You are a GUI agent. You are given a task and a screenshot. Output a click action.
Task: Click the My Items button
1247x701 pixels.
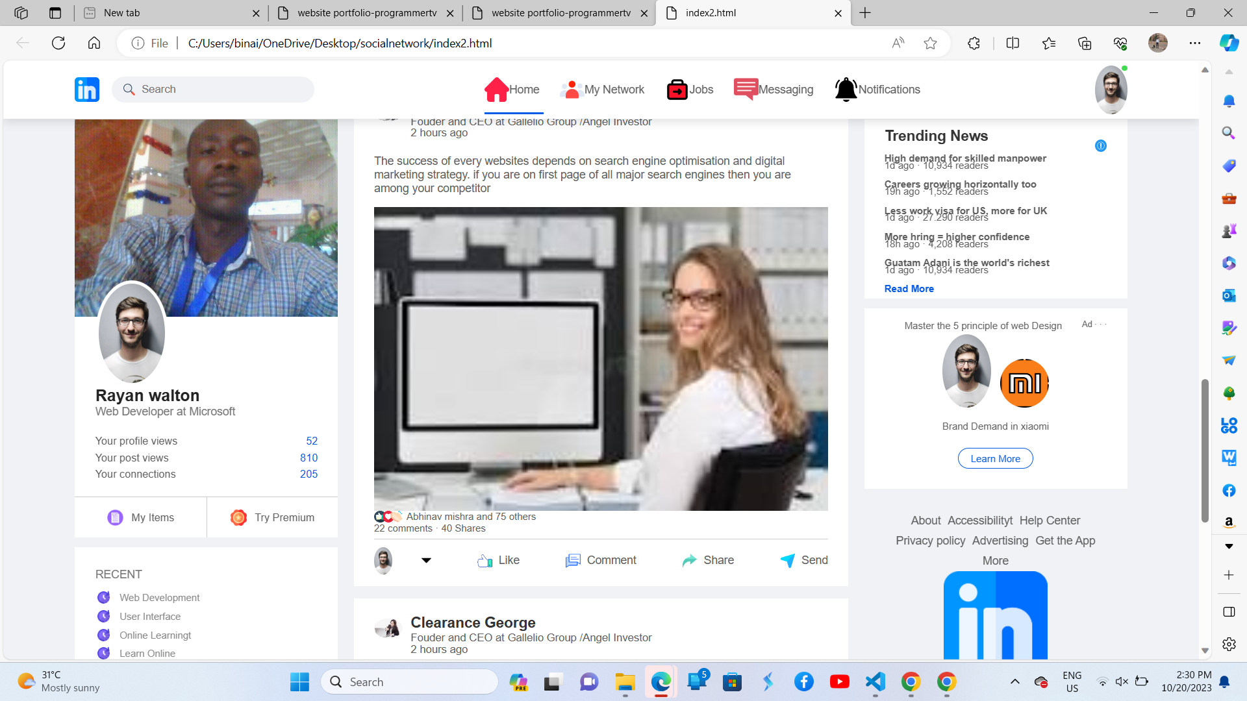[x=141, y=517]
